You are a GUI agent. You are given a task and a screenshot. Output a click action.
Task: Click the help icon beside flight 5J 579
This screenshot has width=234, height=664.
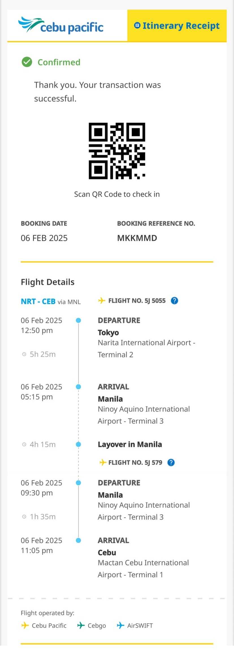(x=171, y=463)
